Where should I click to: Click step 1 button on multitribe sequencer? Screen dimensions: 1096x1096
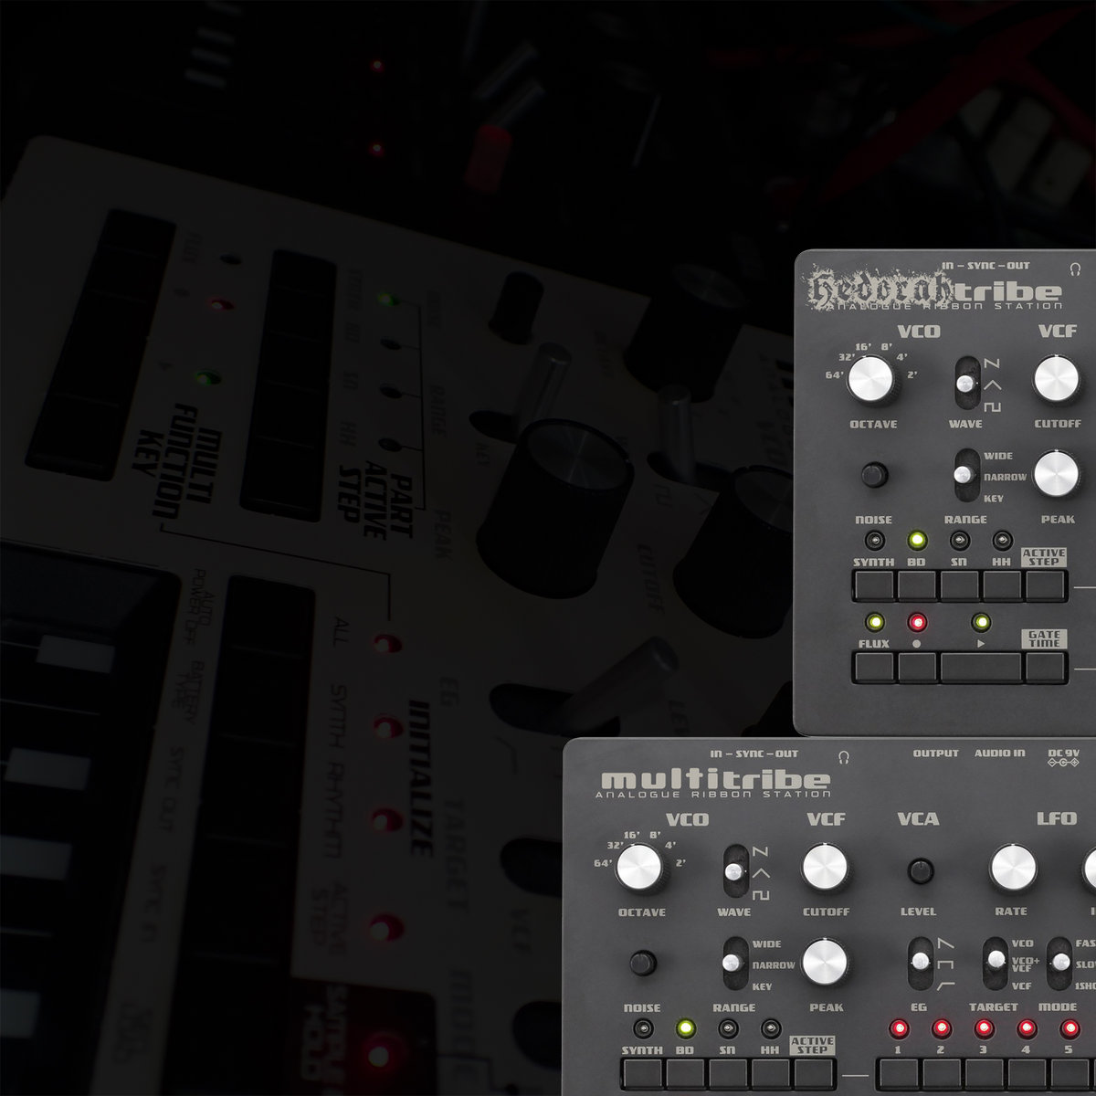(x=898, y=1072)
